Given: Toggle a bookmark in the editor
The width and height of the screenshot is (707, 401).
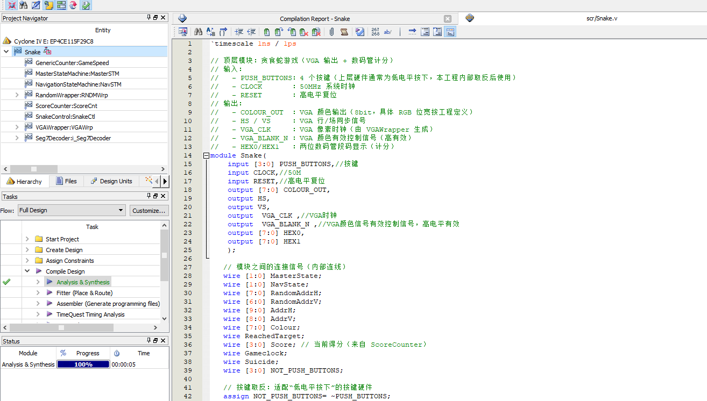Looking at the screenshot, I should click(x=267, y=32).
